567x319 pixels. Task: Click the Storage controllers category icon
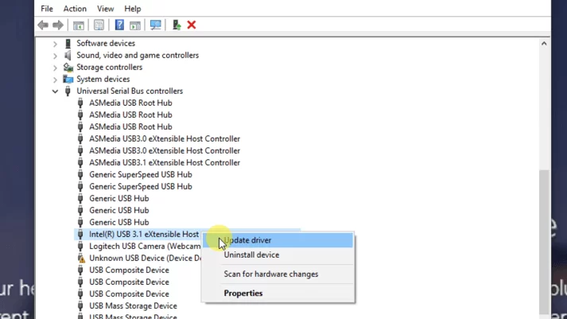pos(68,68)
